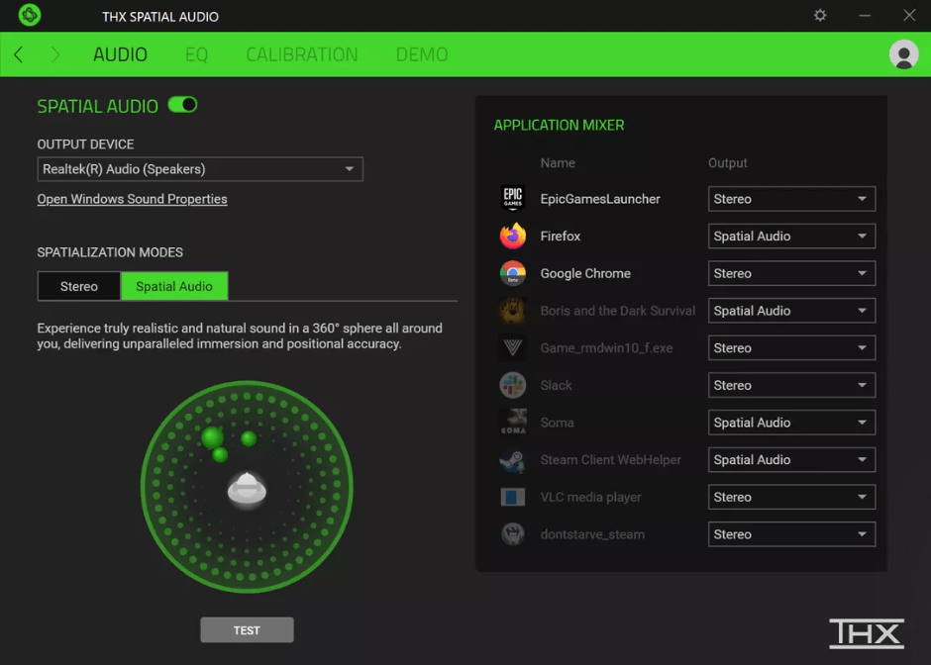
Task: Click the EpicGamesLauncher app icon
Action: click(512, 199)
